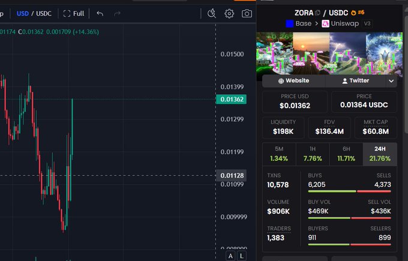Click the OHLC change readout (+14.36%)
Viewport: 408px width, 261px height.
click(86, 32)
